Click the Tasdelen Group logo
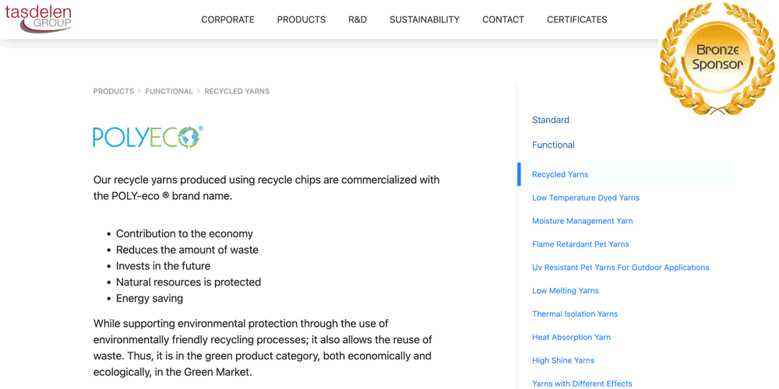 38,19
